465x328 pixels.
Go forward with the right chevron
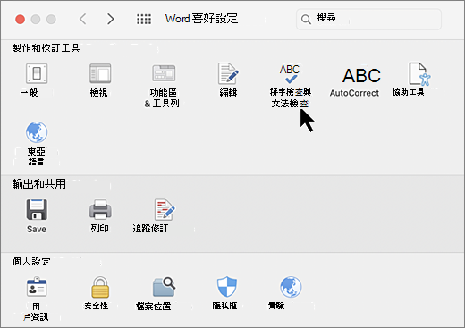111,19
